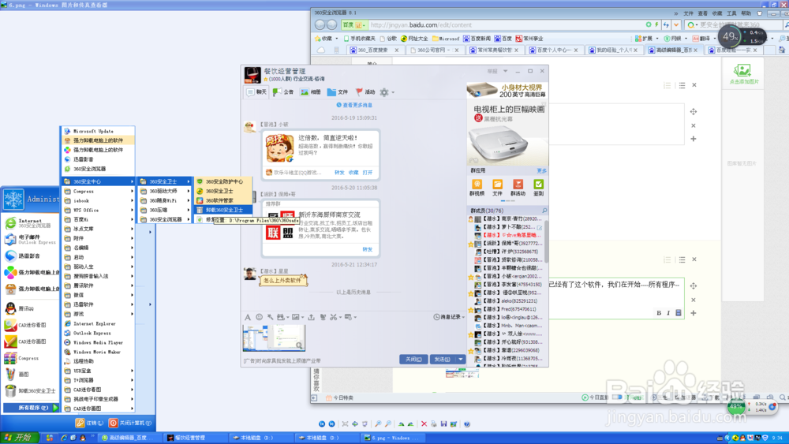Open the send button dropdown arrow

pos(461,359)
